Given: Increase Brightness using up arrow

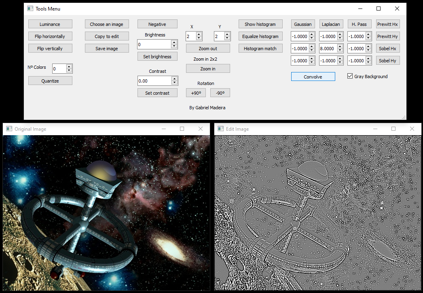Looking at the screenshot, I should [x=174, y=42].
